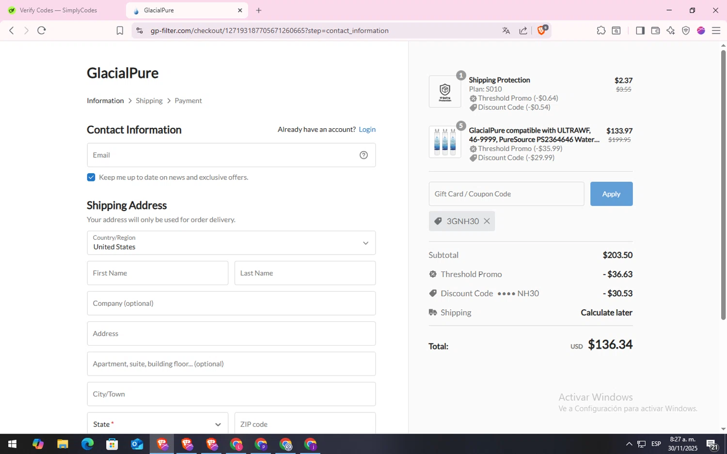This screenshot has height=454, width=727.
Task: Open Leo AI sparkle icon
Action: coord(671,30)
